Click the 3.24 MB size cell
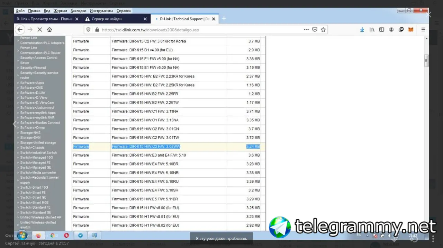The height and width of the screenshot is (248, 443). pyautogui.click(x=253, y=147)
